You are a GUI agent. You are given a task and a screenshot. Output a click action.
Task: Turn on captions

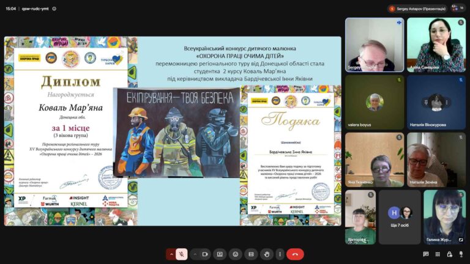pyautogui.click(x=251, y=254)
